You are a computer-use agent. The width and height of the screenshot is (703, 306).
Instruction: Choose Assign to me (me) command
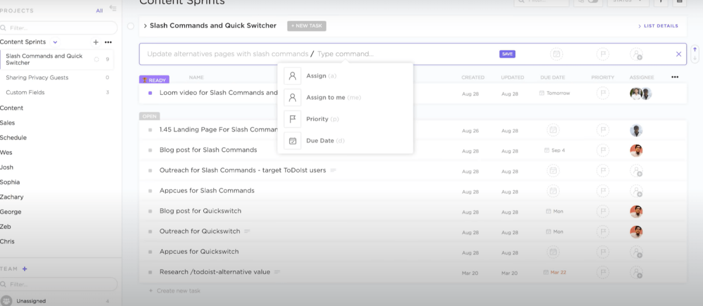click(x=345, y=97)
